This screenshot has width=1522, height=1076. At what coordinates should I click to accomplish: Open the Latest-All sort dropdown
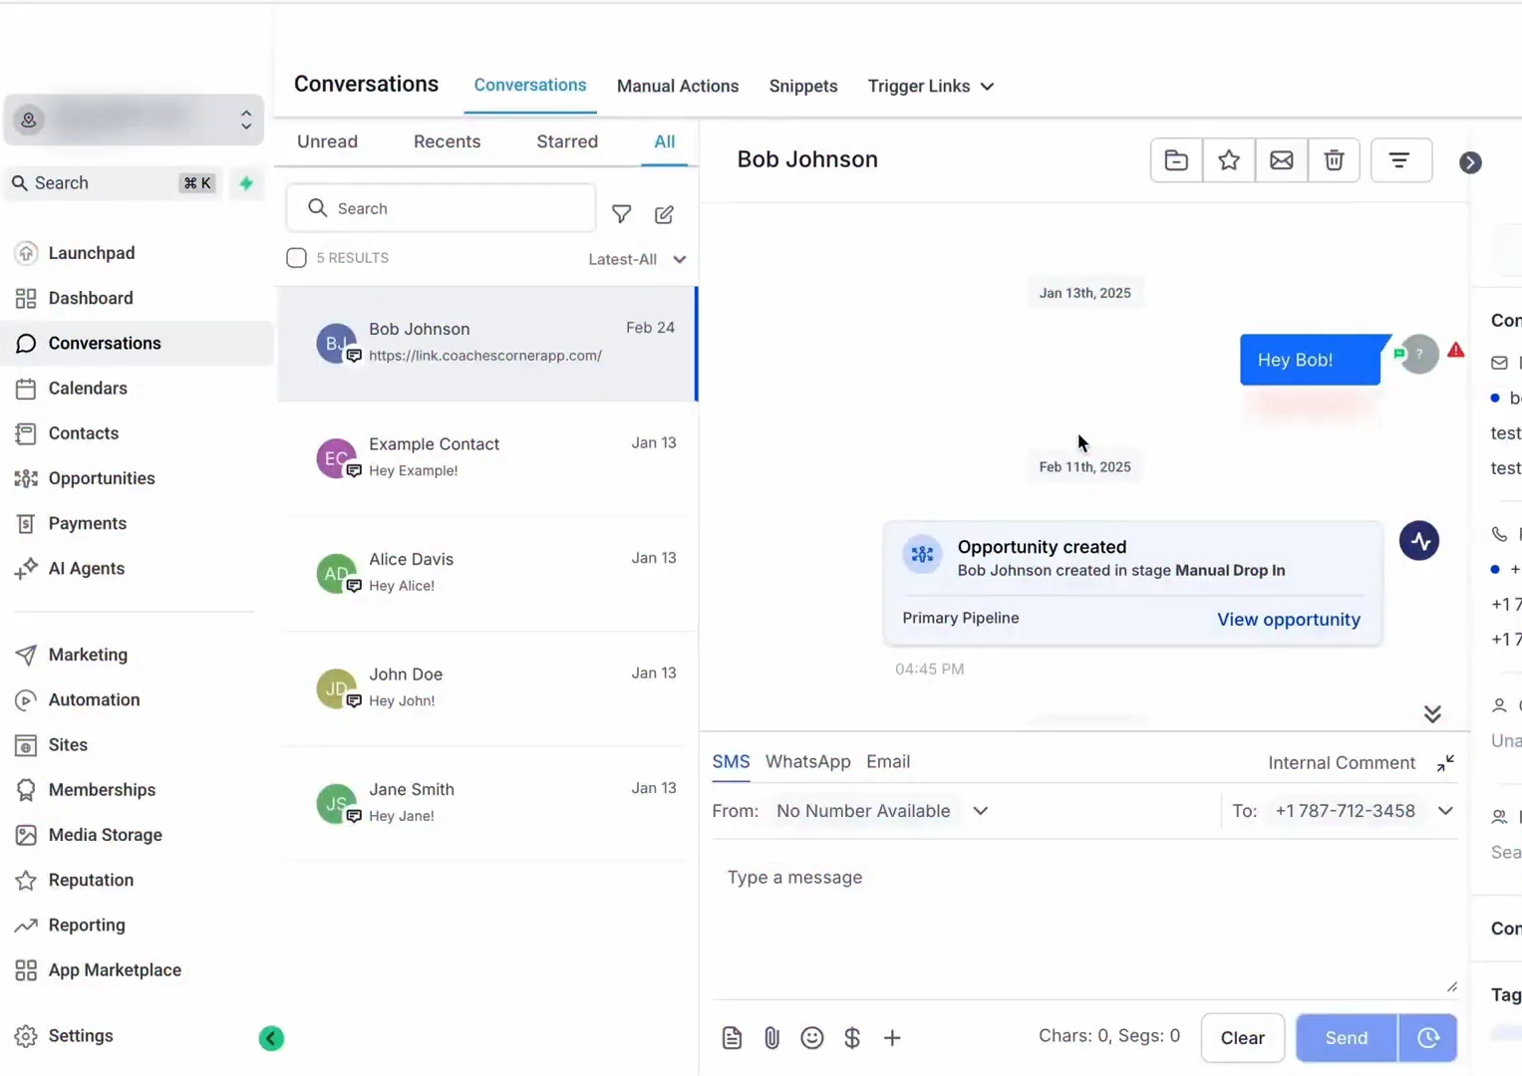click(637, 259)
